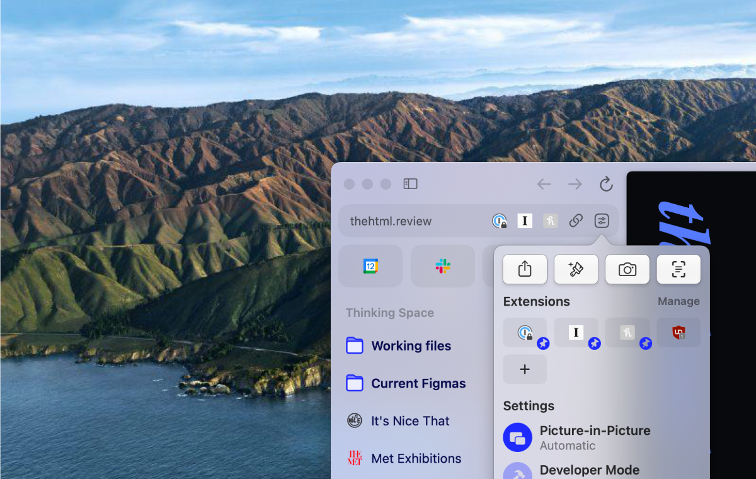Click Instapaper tile in Extensions
Viewport: 756px width, 479px height.
tap(576, 332)
